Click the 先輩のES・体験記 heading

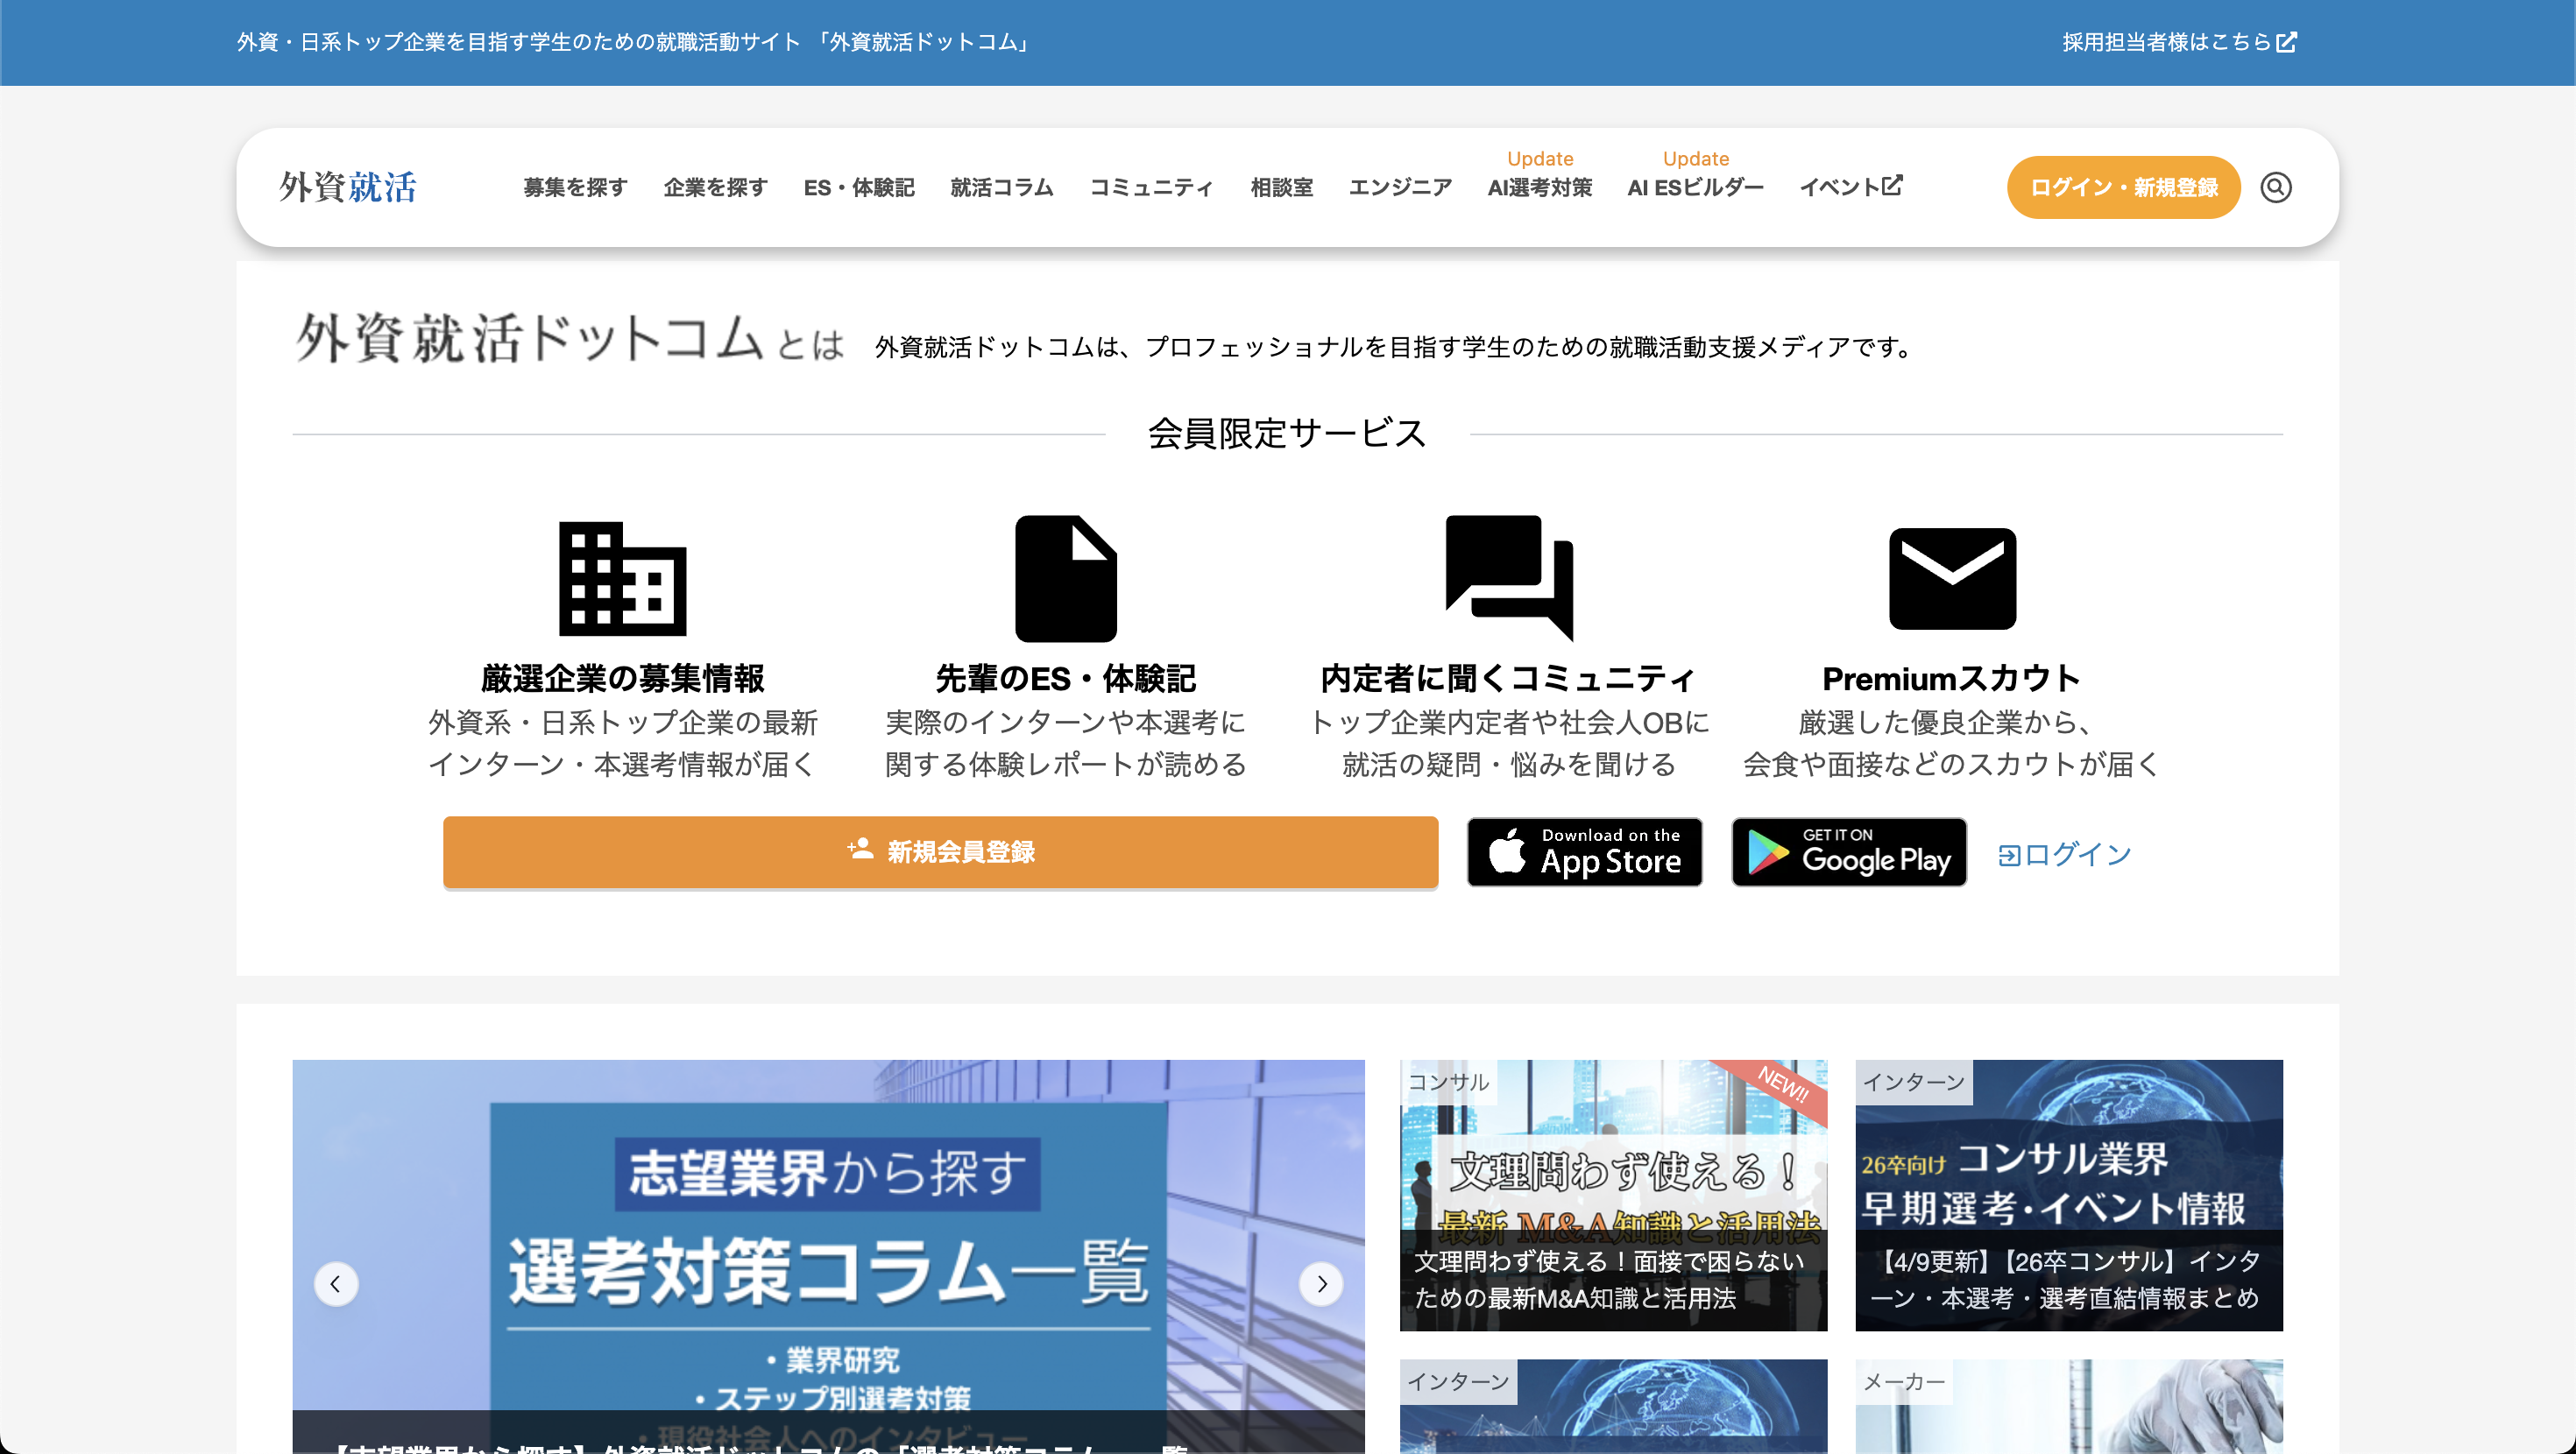(1065, 678)
